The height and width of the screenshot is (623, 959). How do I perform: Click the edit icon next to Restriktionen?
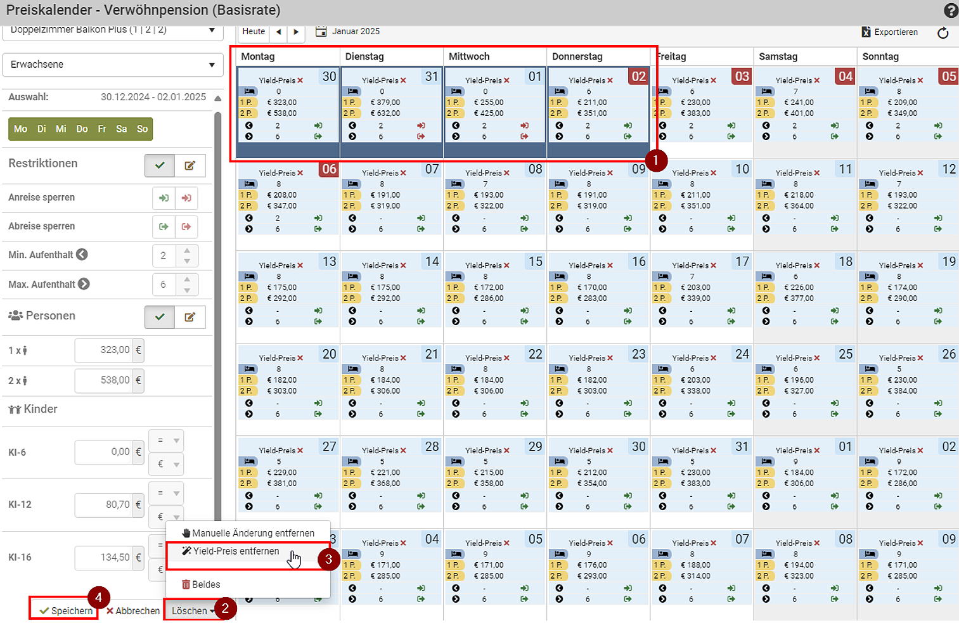coord(190,165)
